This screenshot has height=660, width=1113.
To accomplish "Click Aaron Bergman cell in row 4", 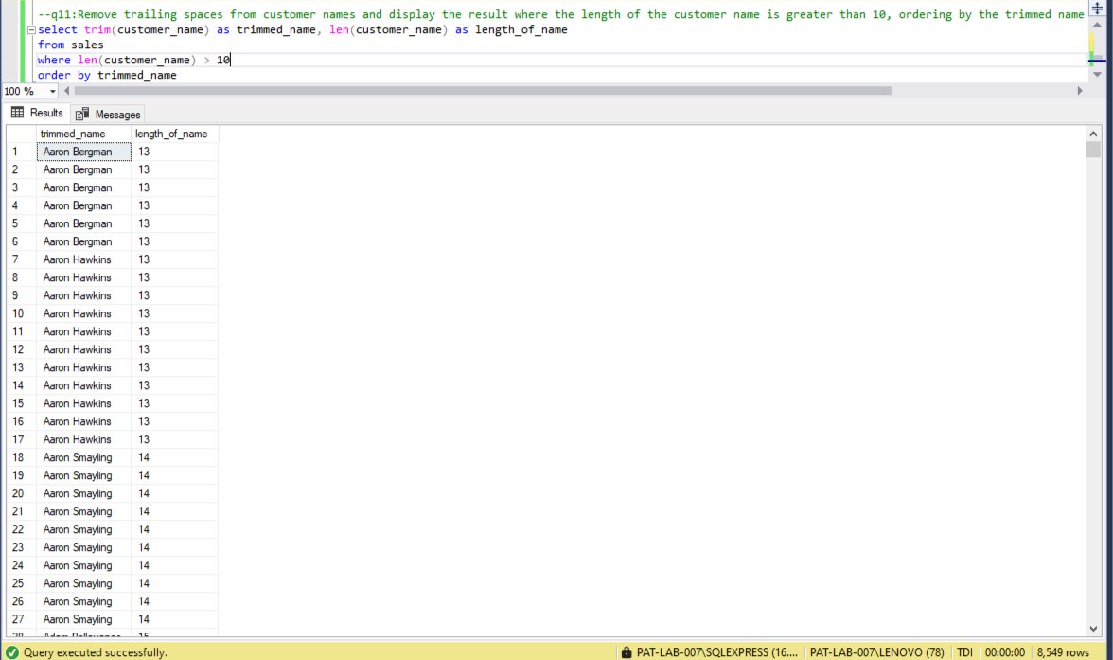I will [83, 205].
